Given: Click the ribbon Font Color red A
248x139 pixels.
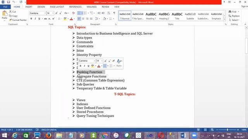Looking at the screenshot, I should (x=71, y=19).
